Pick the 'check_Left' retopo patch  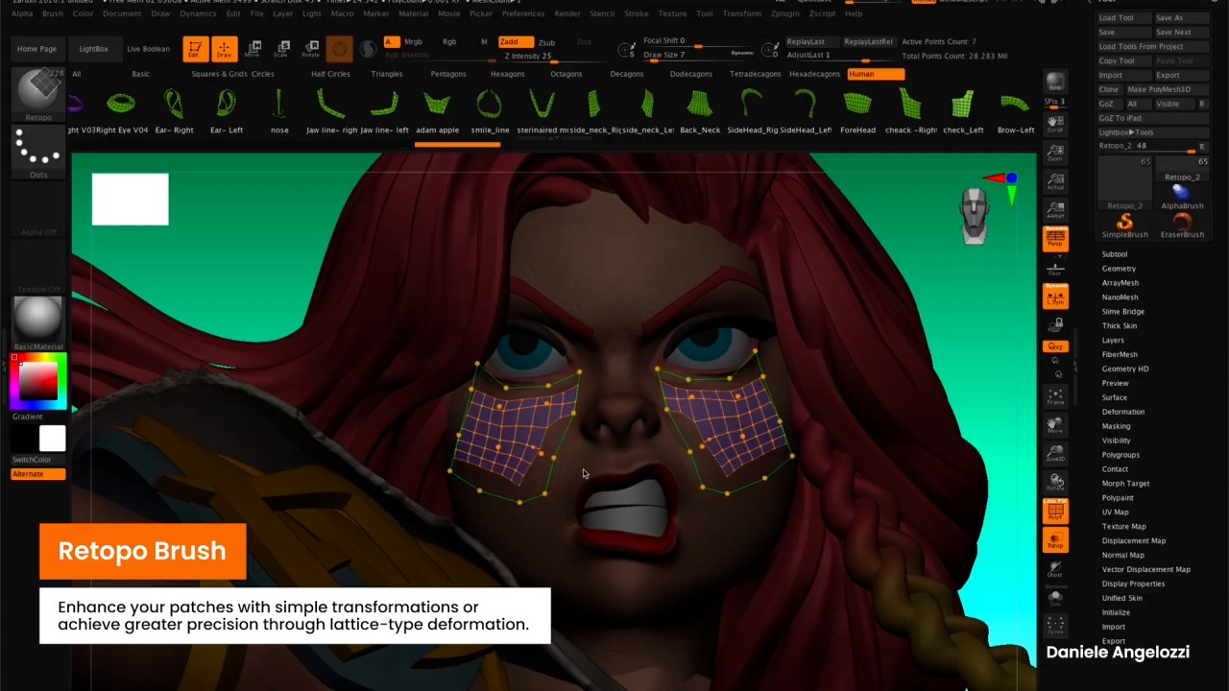tap(963, 111)
